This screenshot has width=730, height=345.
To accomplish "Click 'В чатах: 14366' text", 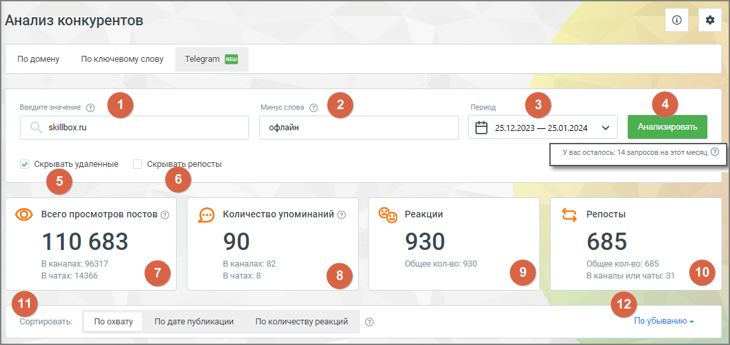I will pyautogui.click(x=69, y=276).
